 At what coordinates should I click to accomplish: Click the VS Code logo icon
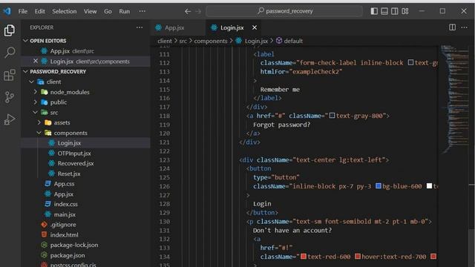tap(7, 11)
